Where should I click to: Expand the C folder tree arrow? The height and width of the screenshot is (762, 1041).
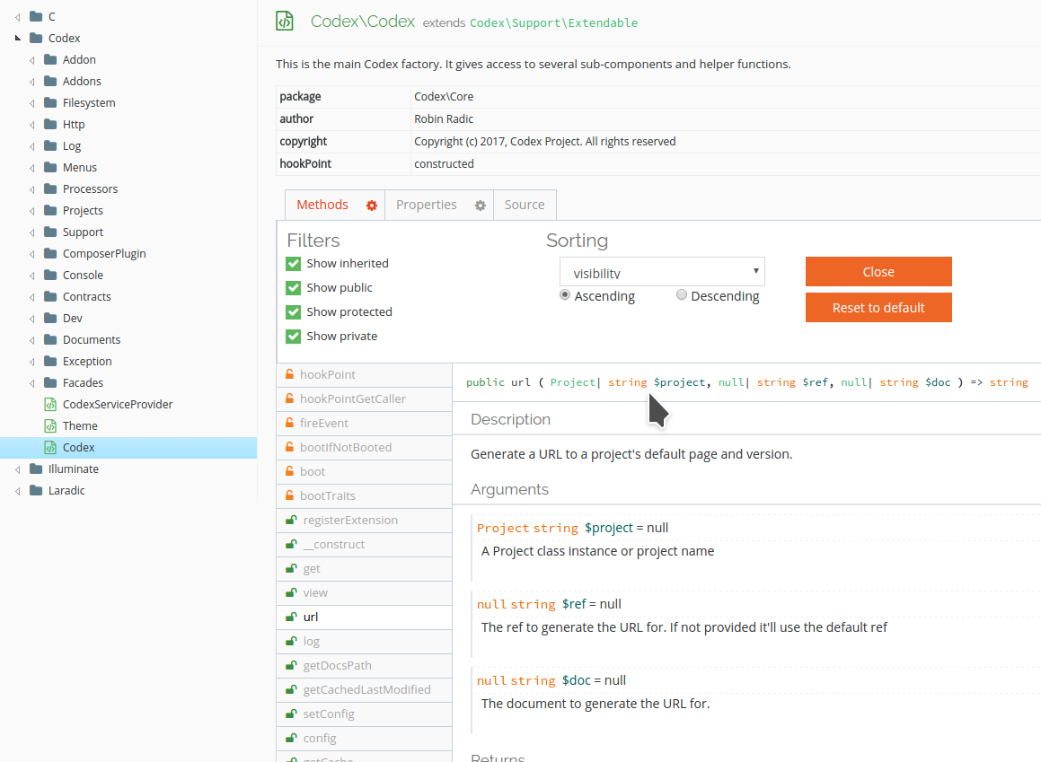click(18, 16)
